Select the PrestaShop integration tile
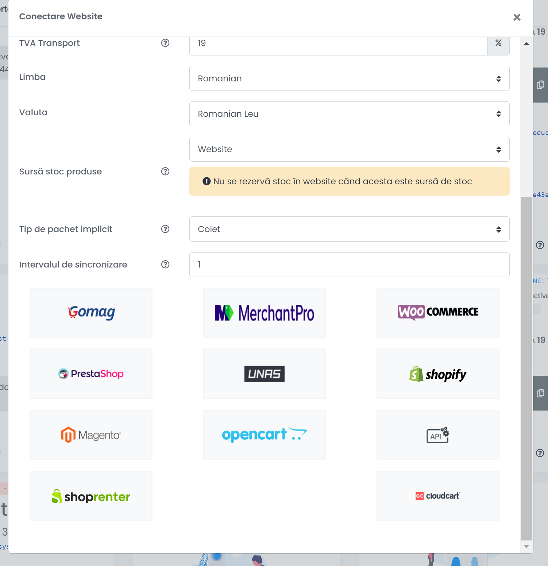Screen dimensions: 548x566 pyautogui.click(x=91, y=374)
